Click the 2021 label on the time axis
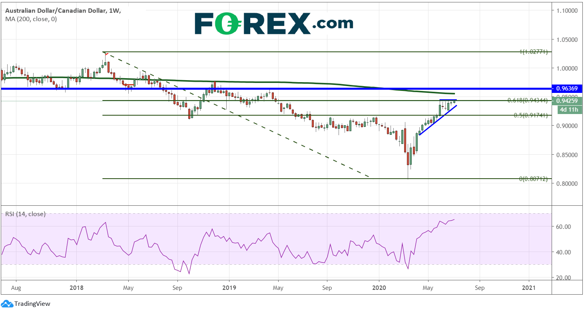The width and height of the screenshot is (586, 313). tap(529, 287)
